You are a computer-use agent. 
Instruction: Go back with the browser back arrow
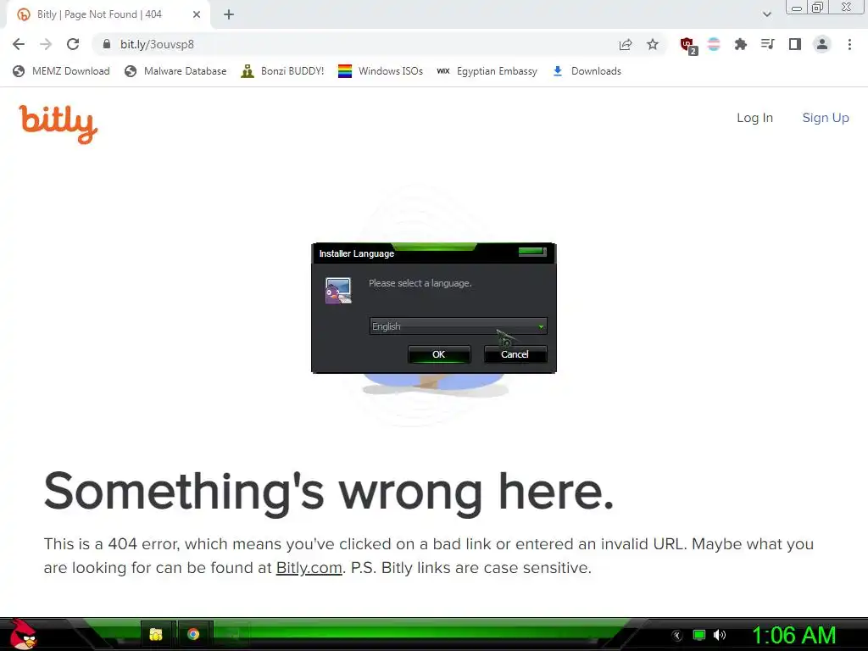19,44
